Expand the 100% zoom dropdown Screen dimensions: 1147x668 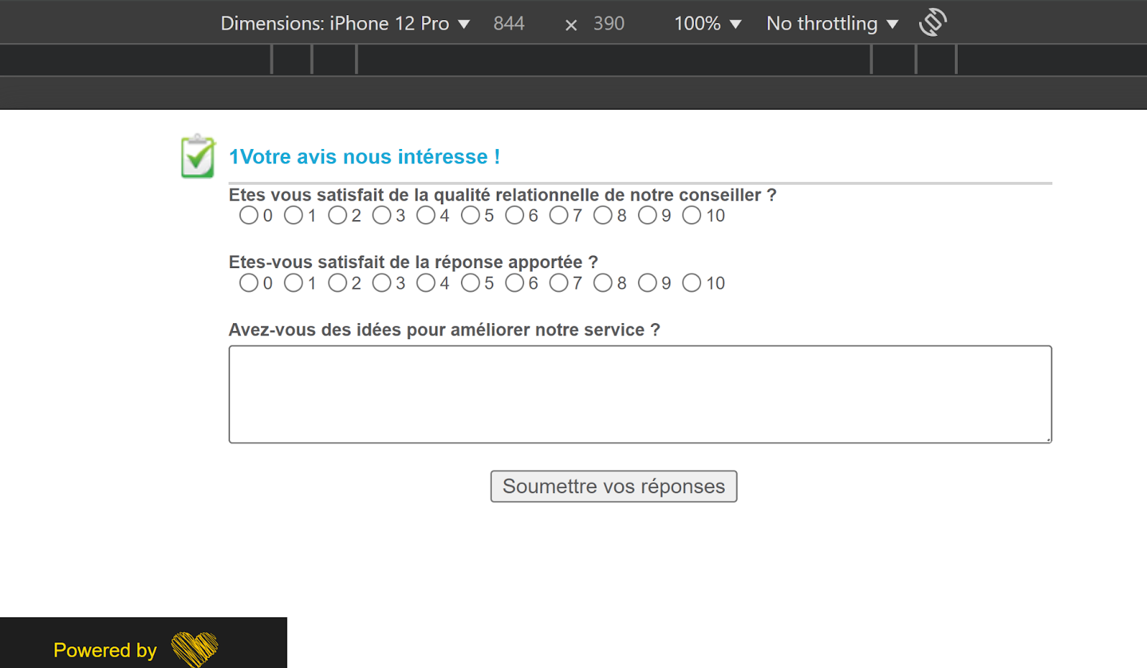tap(707, 24)
